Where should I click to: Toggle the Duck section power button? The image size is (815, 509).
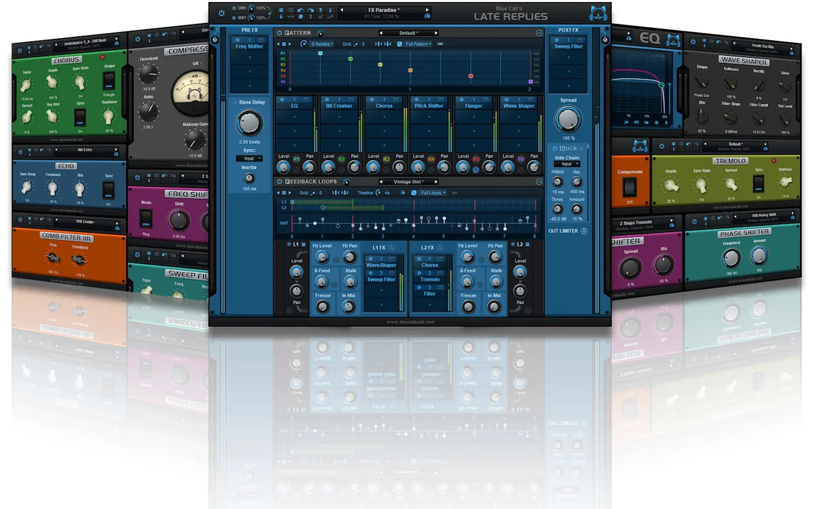tap(555, 149)
